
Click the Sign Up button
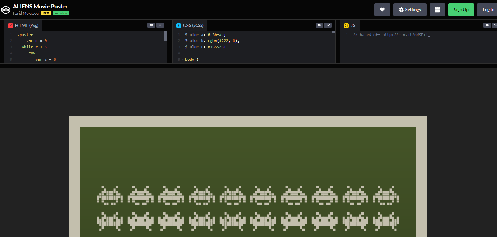461,10
